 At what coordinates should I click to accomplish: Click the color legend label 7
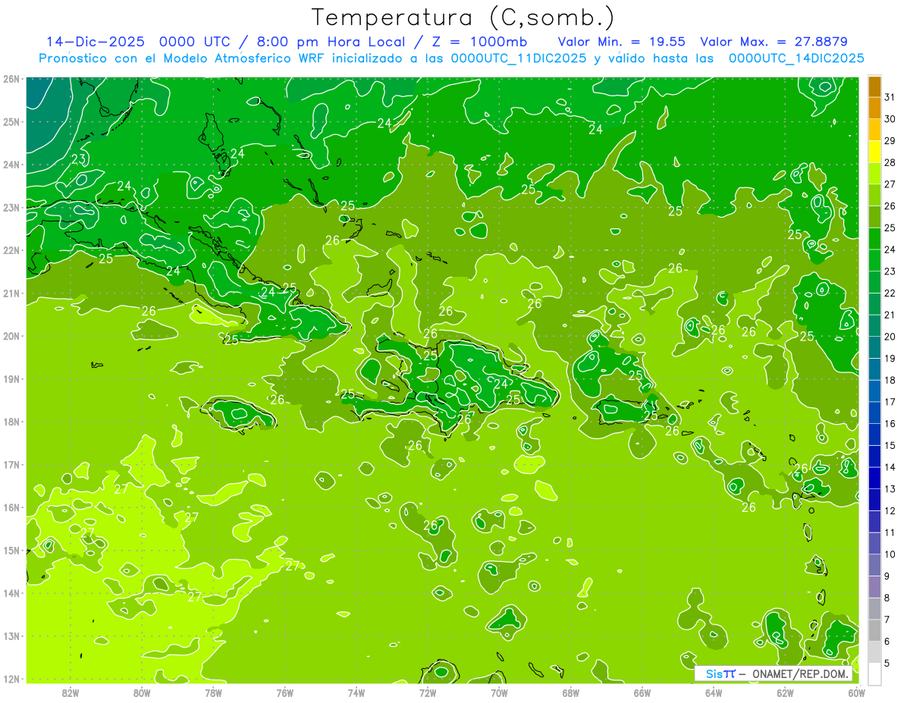pos(887,620)
